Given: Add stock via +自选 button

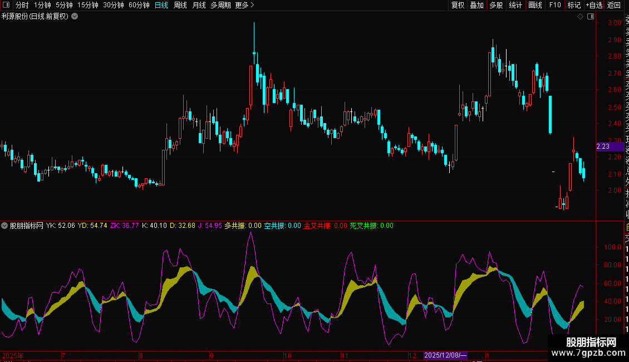Looking at the screenshot, I should [594, 5].
